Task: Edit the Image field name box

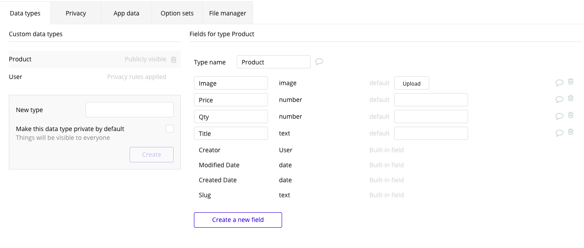Action: click(231, 83)
